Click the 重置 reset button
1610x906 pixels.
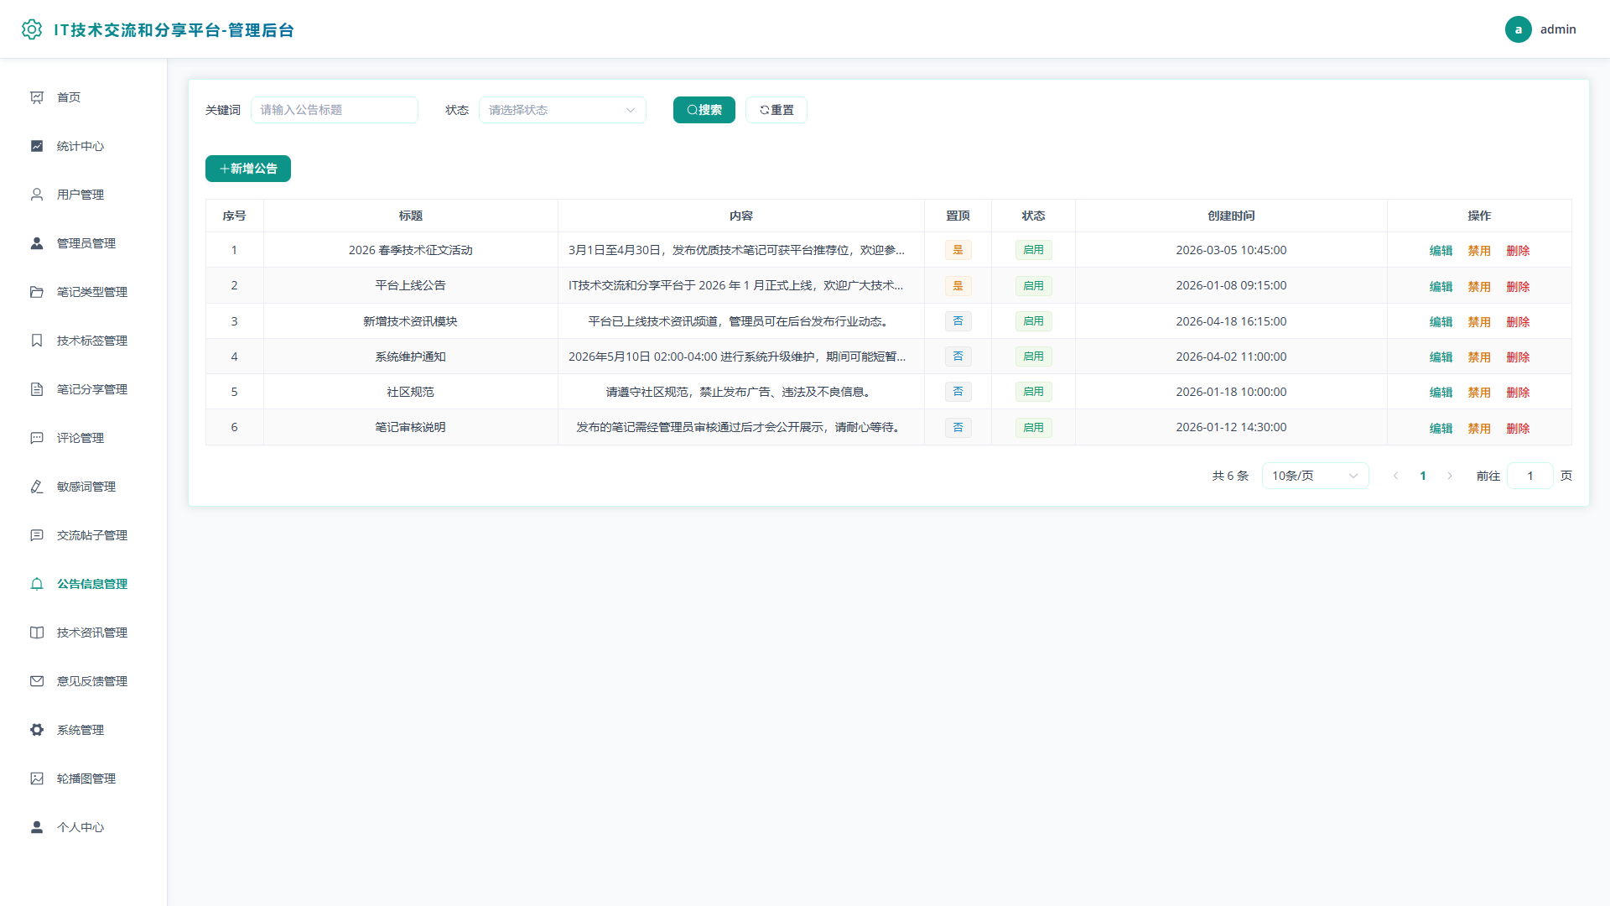(x=776, y=110)
